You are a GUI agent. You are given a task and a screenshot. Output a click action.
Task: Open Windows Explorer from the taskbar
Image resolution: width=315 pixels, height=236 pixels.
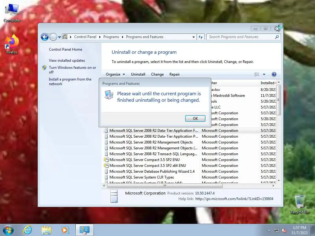click(46, 230)
